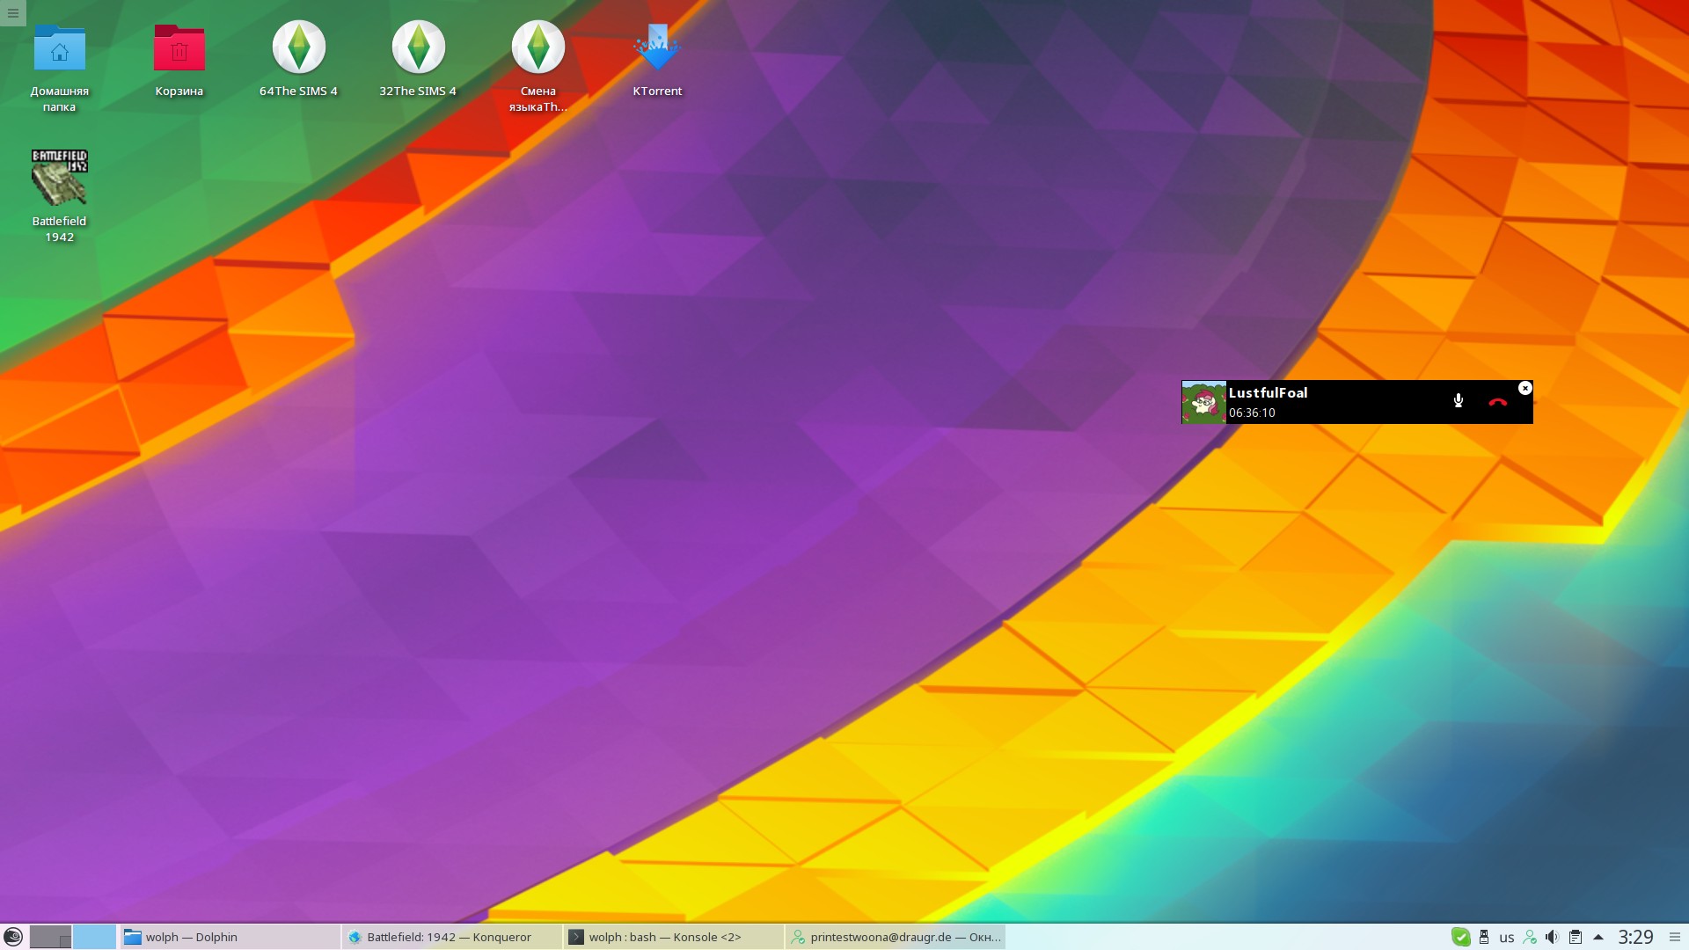The height and width of the screenshot is (950, 1689).
Task: Open the desktop toolbox menu at top-left
Action: 13,13
